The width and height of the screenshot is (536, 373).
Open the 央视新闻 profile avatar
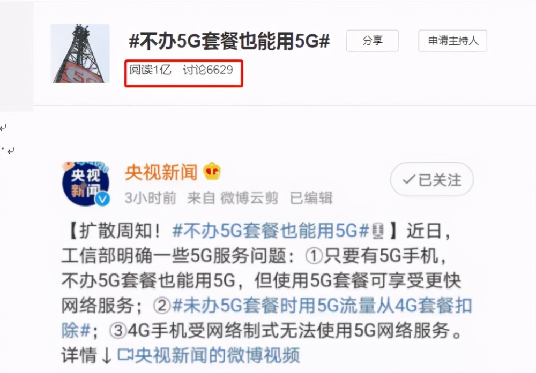pos(86,184)
